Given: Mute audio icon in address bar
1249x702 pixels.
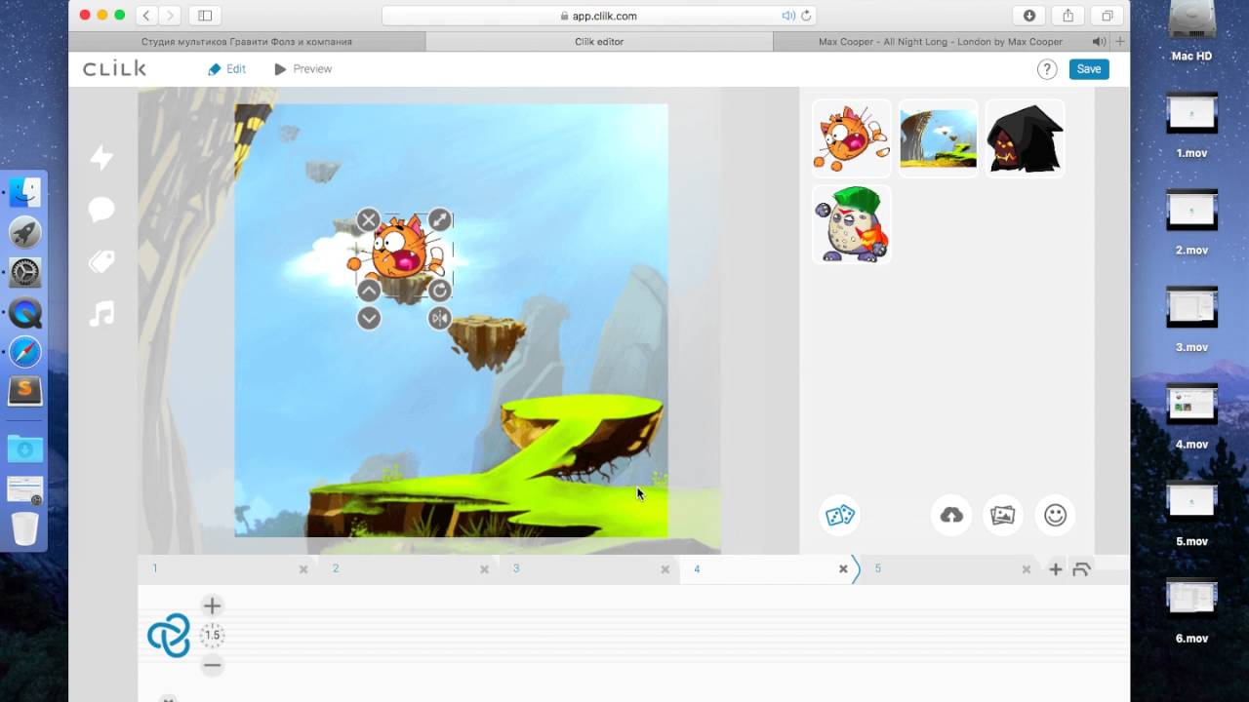Looking at the screenshot, I should tap(788, 16).
